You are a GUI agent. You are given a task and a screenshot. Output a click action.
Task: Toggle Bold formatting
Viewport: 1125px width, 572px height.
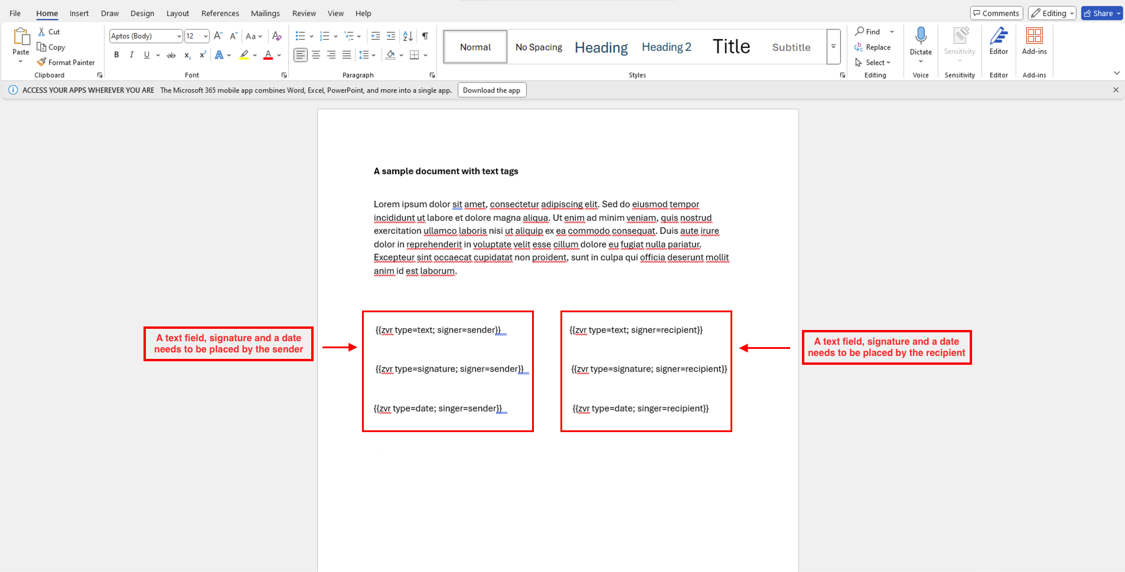coord(116,55)
